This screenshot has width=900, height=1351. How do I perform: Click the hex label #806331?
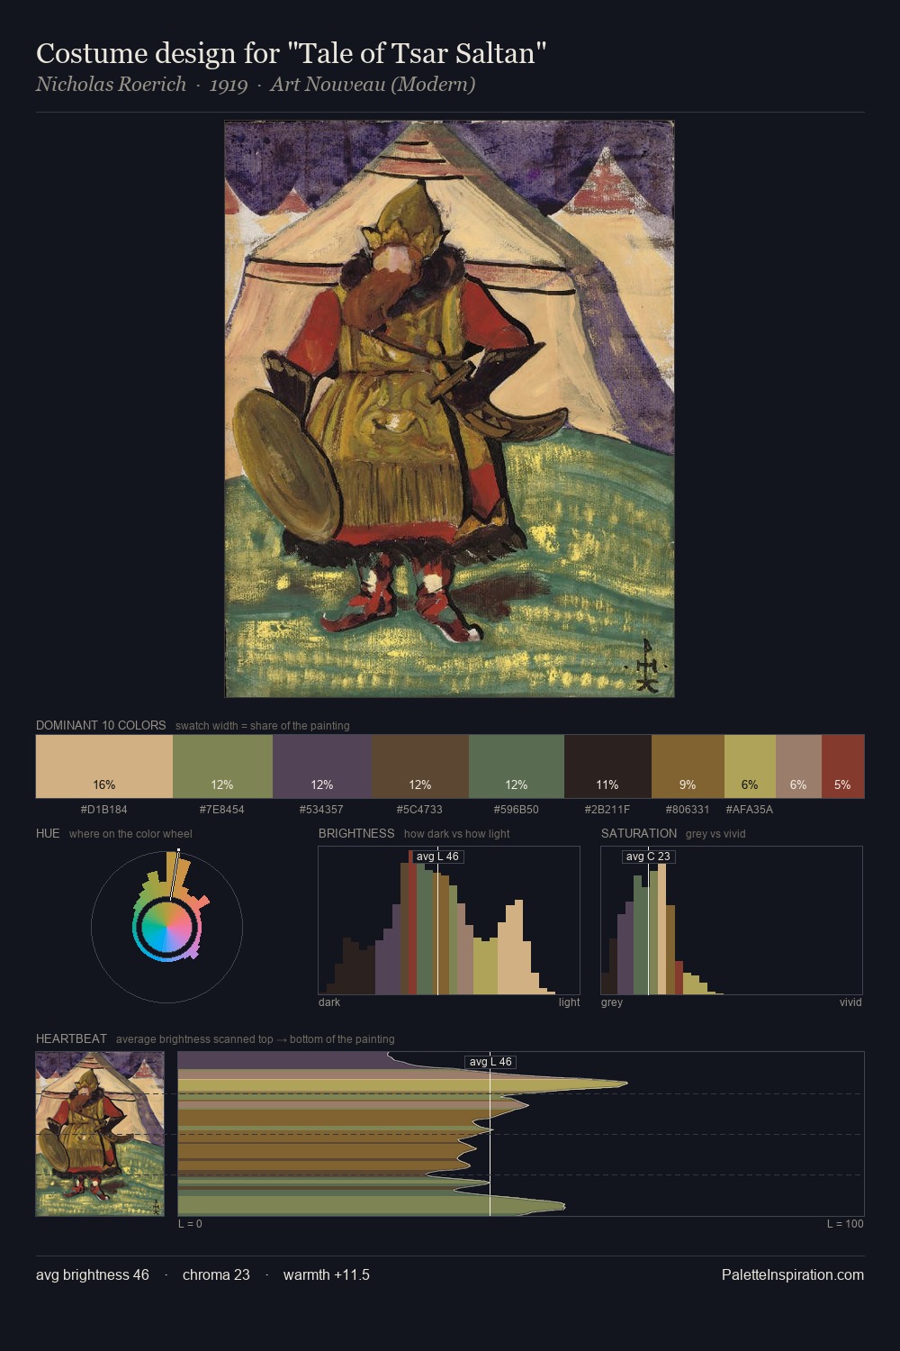(x=688, y=809)
